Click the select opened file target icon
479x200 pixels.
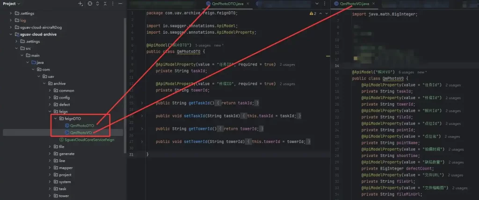coord(90,4)
